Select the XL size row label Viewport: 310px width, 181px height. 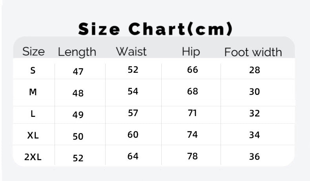click(x=33, y=135)
